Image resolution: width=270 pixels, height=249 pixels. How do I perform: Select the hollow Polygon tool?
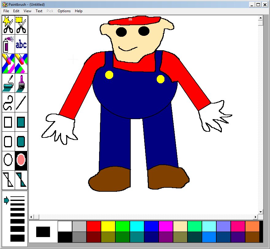point(8,180)
